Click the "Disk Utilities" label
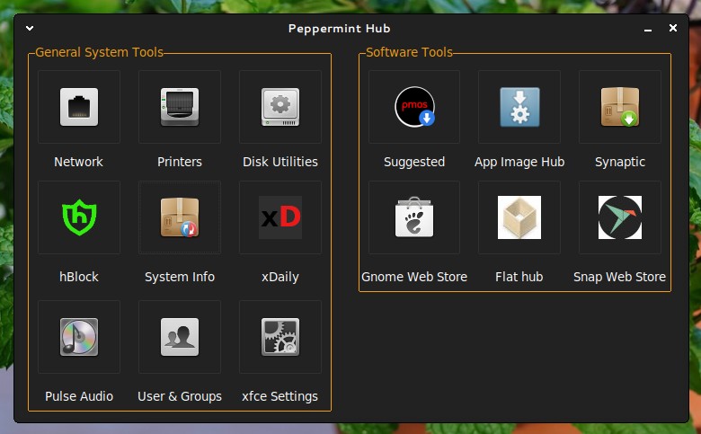Image resolution: width=701 pixels, height=434 pixels. [280, 162]
